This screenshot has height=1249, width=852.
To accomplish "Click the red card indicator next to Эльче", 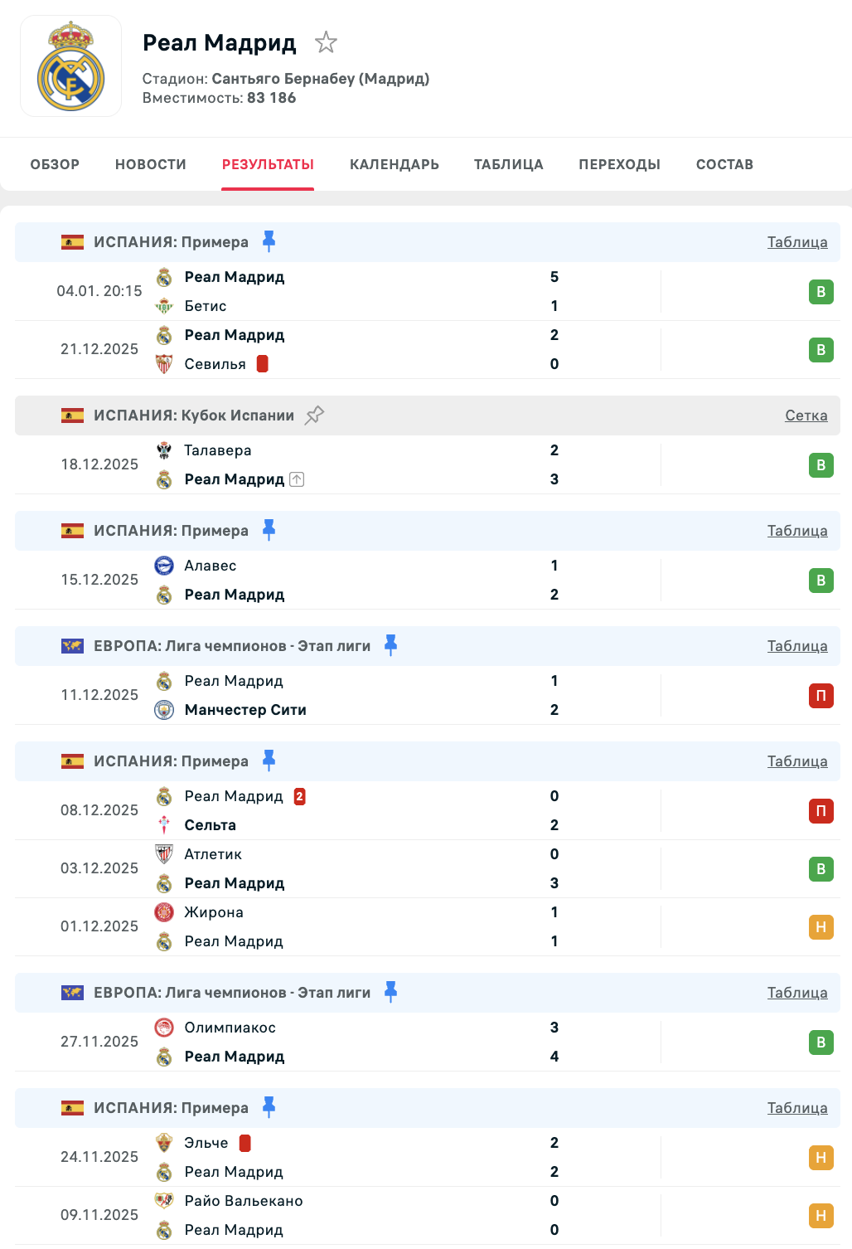I will (x=244, y=1143).
